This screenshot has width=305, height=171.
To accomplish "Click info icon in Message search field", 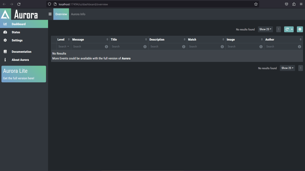I will tap(107, 47).
